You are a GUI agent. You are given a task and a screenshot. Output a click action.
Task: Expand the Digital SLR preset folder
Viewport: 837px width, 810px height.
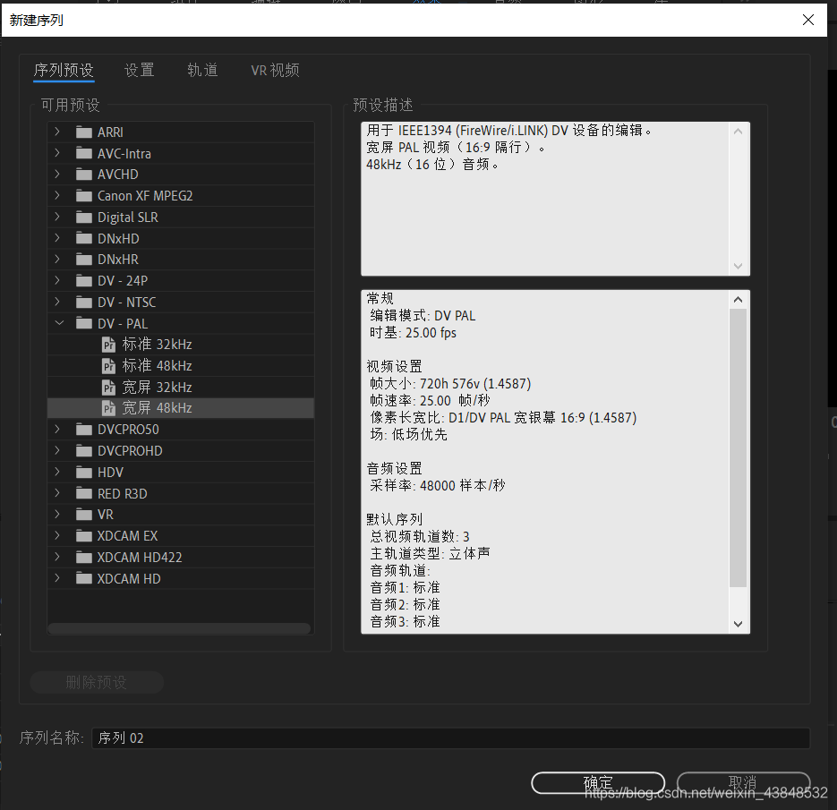click(57, 216)
